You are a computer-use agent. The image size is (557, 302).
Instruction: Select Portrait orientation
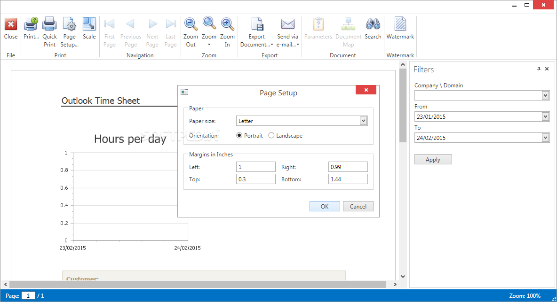(x=239, y=135)
